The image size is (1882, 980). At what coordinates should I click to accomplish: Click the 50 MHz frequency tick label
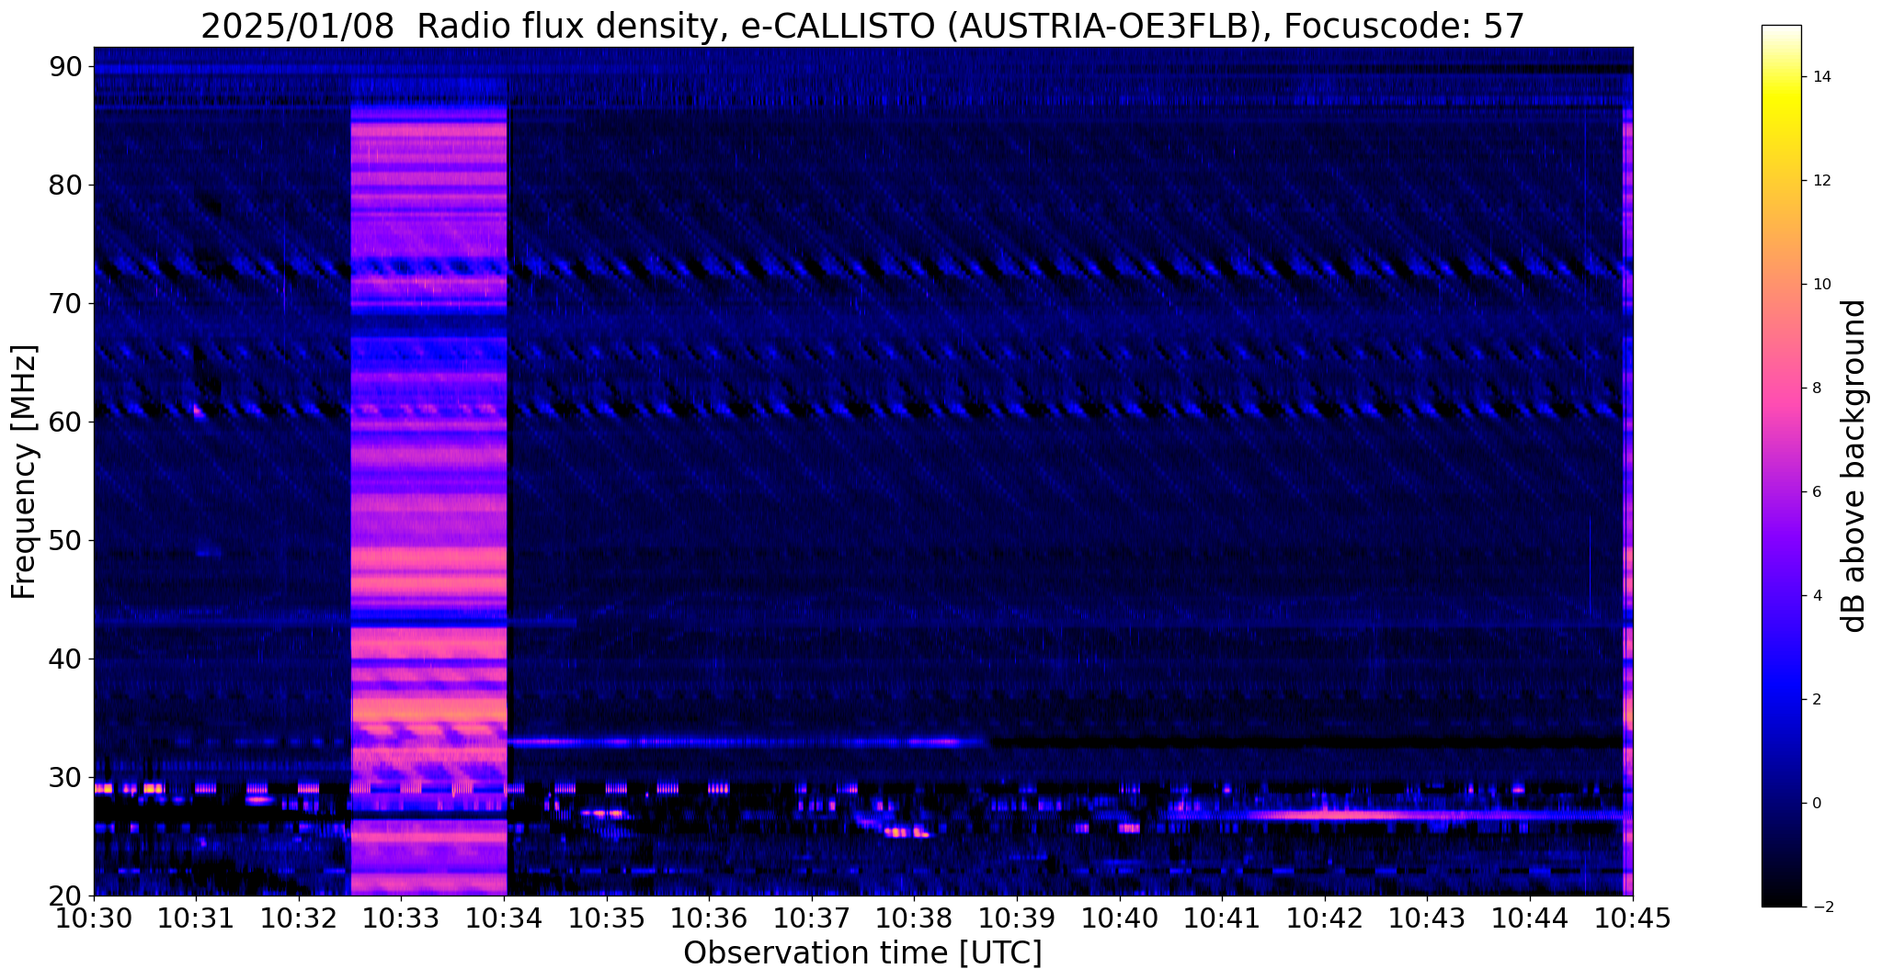(x=65, y=540)
